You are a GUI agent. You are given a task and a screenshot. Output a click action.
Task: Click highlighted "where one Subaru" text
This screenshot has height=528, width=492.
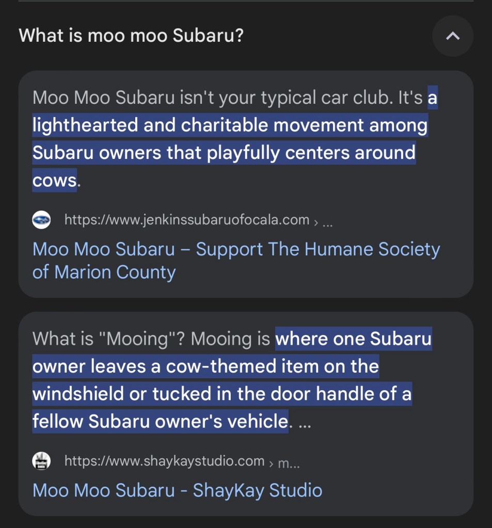(353, 339)
